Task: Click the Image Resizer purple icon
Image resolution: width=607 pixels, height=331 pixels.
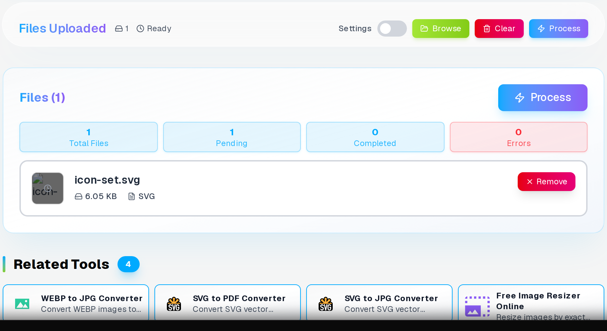Action: coord(477,306)
